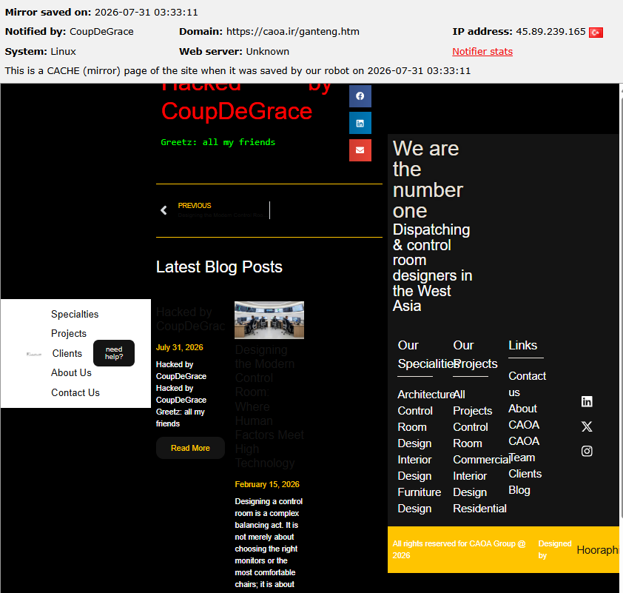This screenshot has width=623, height=593.
Task: Click the Facebook share icon
Action: [x=360, y=96]
